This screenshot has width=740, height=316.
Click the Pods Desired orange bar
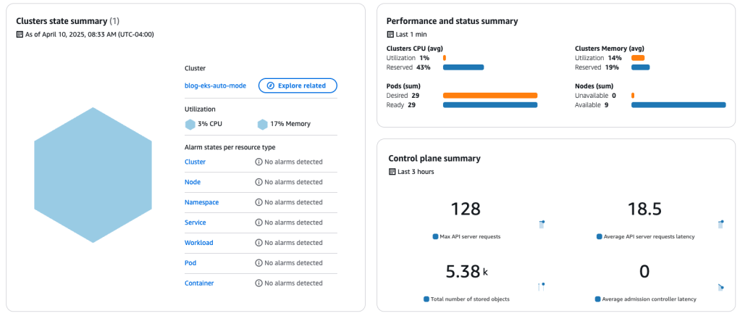(489, 95)
